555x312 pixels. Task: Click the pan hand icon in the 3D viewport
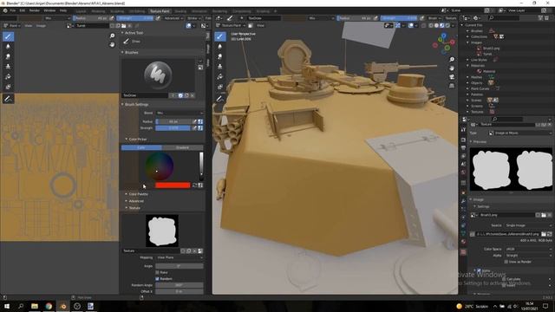(x=452, y=68)
